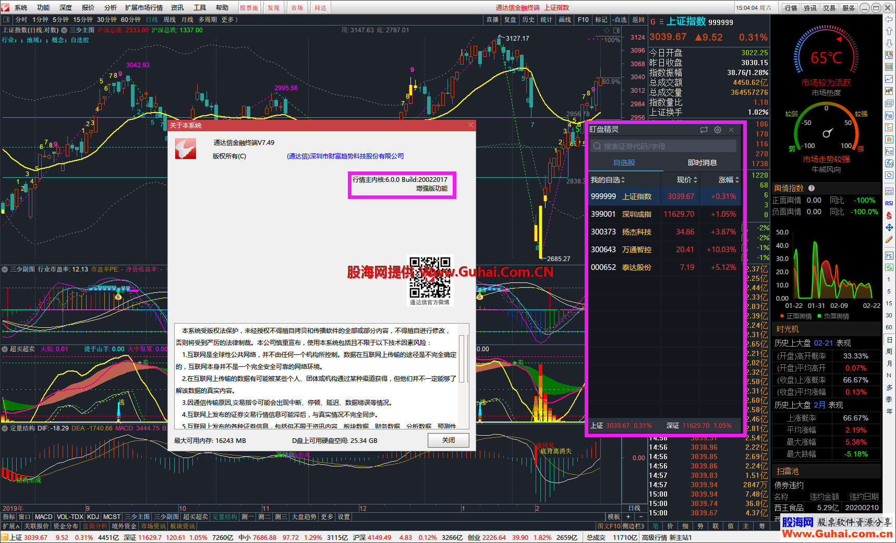
Task: Click the 图文F10 button at bottom
Action: pos(609,526)
